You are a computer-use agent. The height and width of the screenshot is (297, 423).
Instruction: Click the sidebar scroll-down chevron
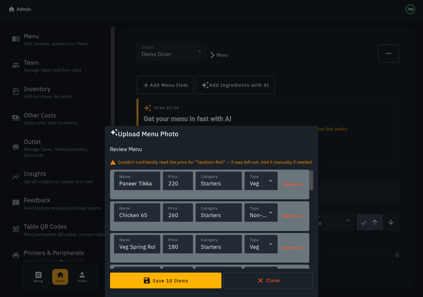click(61, 261)
